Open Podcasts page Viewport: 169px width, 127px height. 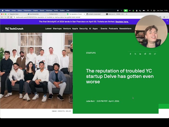coord(113,29)
